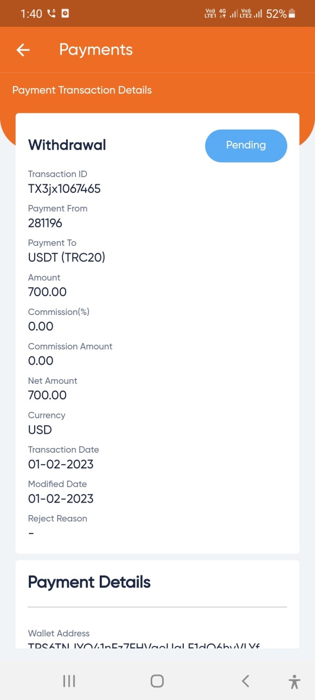Tap the back arrow in Payments header
The height and width of the screenshot is (700, 315).
pos(23,50)
